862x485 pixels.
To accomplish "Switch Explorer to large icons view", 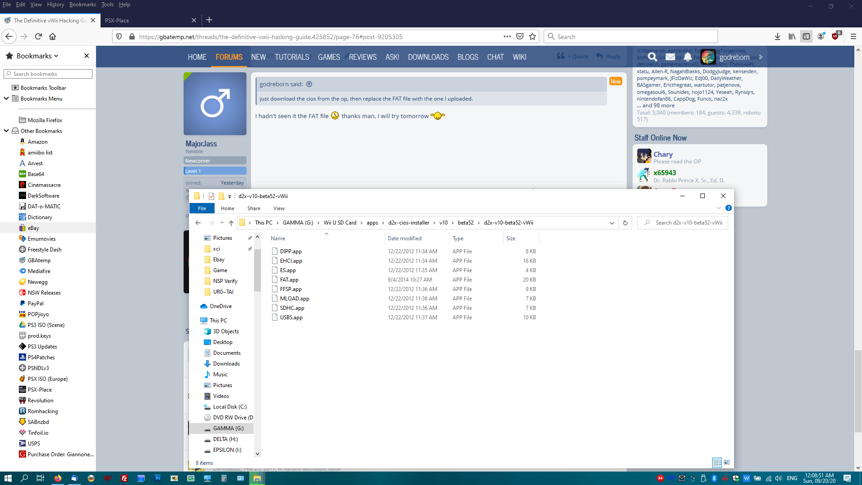I will tap(727, 463).
